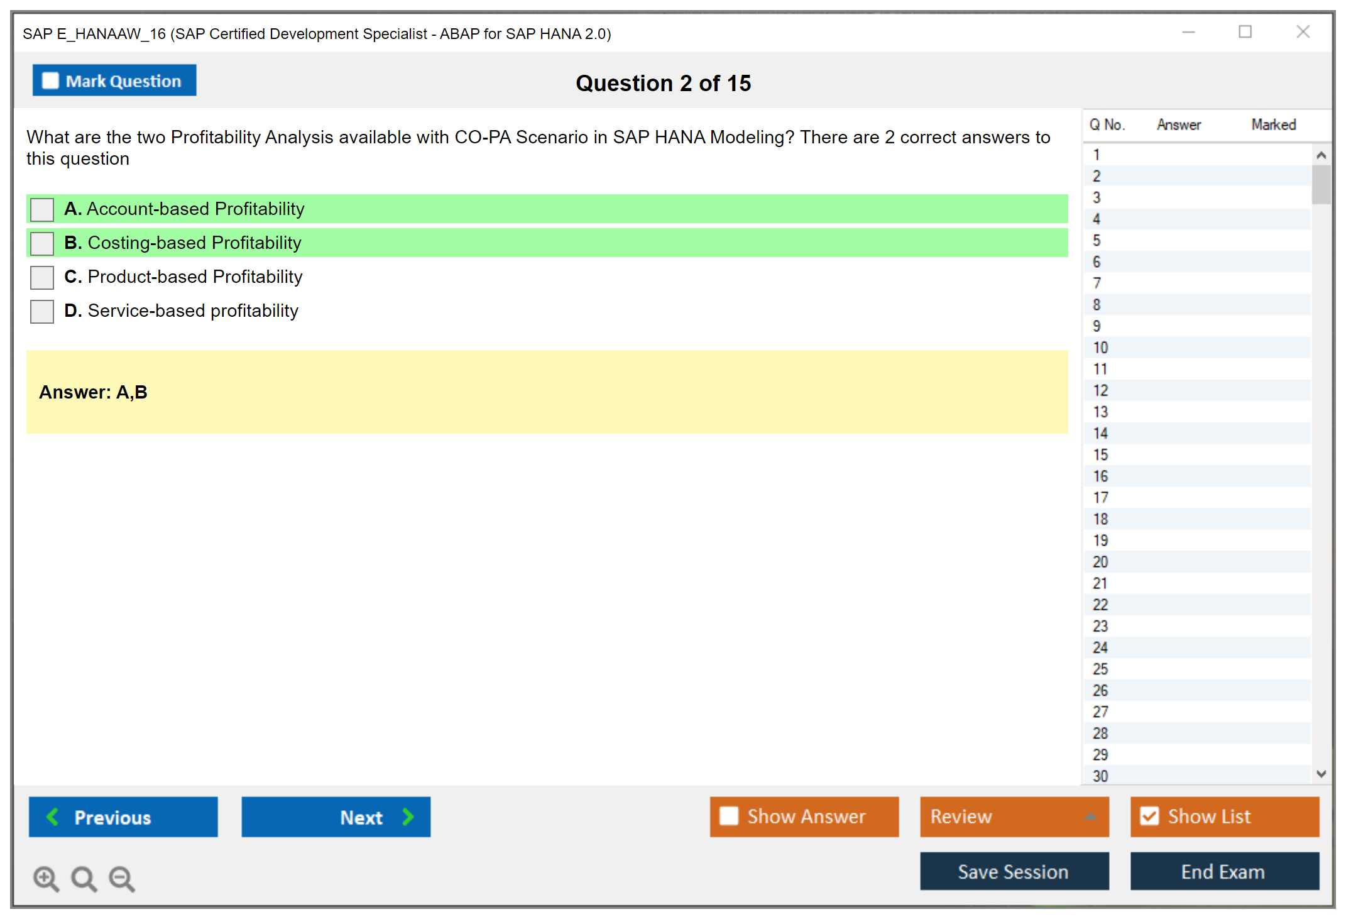The height and width of the screenshot is (924, 1351).
Task: Click the scroll up arrow in question list
Action: pos(1321,155)
